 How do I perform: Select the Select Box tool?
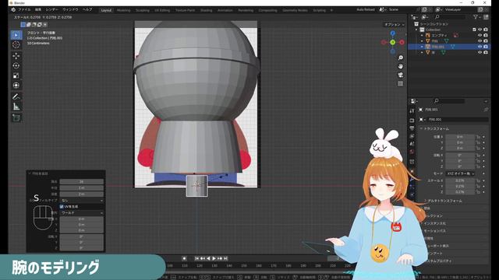pyautogui.click(x=16, y=35)
